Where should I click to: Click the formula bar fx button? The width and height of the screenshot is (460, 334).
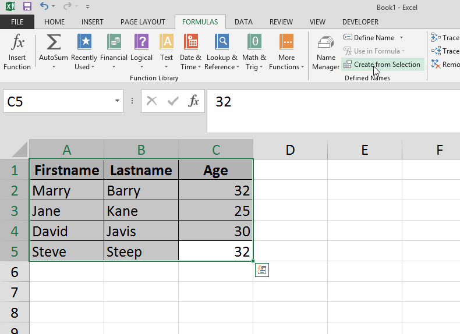point(194,101)
